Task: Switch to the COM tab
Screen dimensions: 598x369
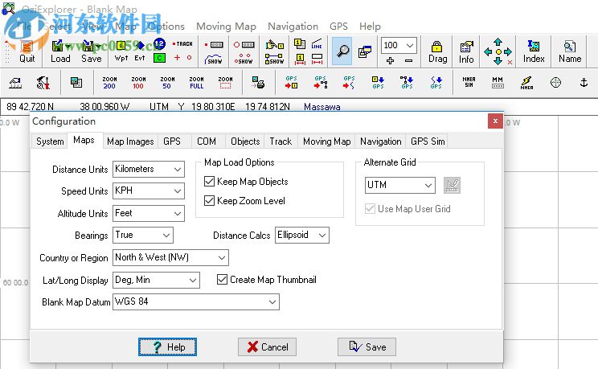Action: [207, 141]
